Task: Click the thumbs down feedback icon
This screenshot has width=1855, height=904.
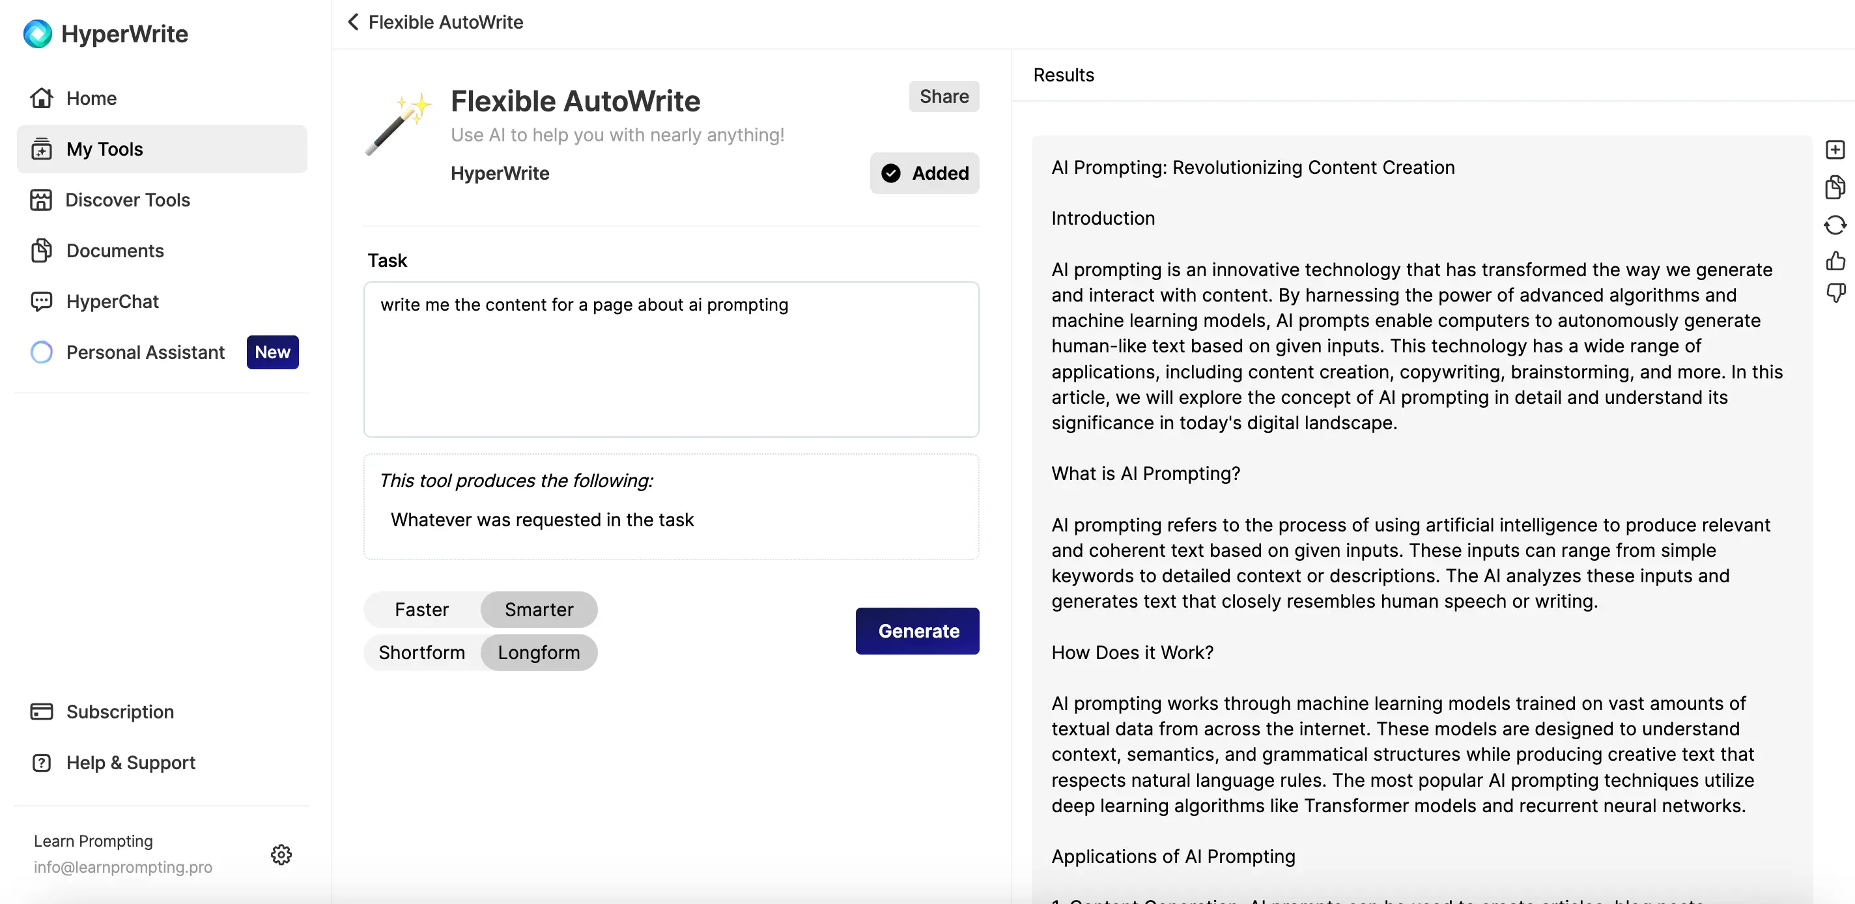Action: click(x=1835, y=293)
